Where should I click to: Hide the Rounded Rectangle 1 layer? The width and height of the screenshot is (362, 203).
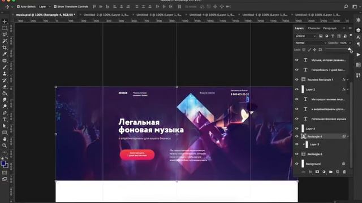pyautogui.click(x=297, y=80)
